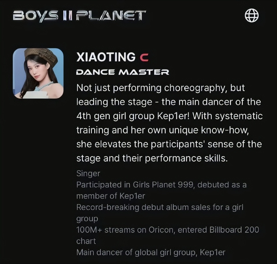This screenshot has width=277, height=264.
Task: Click the 'stage and their performance skills' line
Action: (152, 158)
